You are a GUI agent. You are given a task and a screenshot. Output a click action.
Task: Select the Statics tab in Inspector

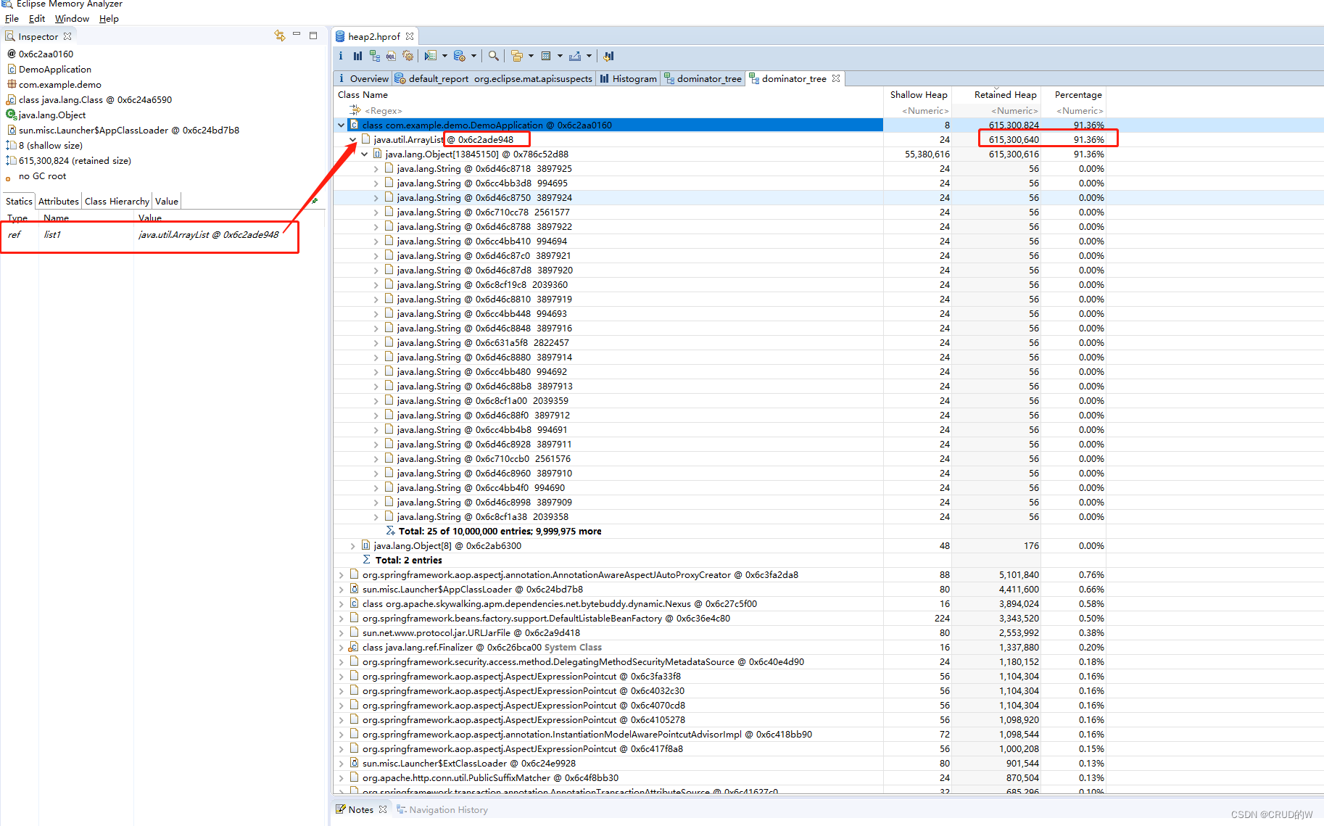[19, 202]
